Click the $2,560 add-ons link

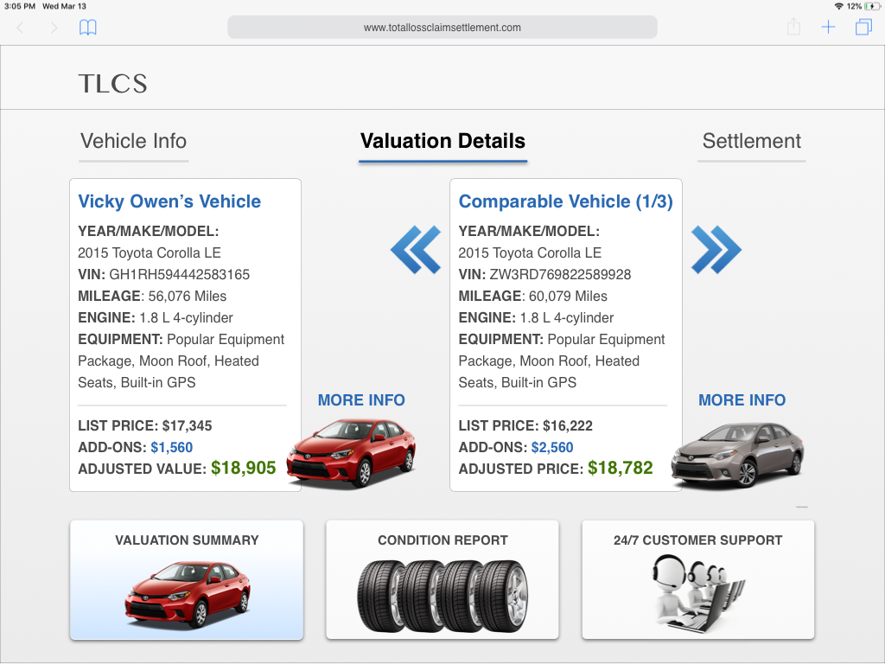(x=552, y=447)
